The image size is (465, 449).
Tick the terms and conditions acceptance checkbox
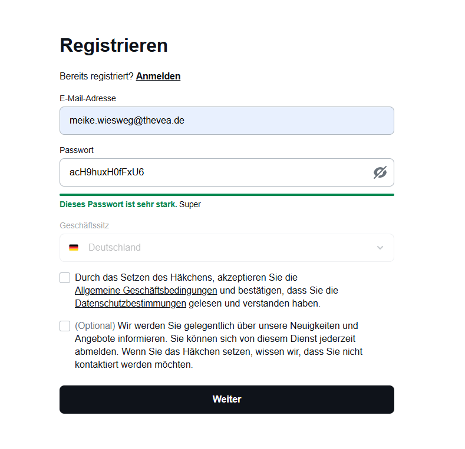click(x=65, y=278)
